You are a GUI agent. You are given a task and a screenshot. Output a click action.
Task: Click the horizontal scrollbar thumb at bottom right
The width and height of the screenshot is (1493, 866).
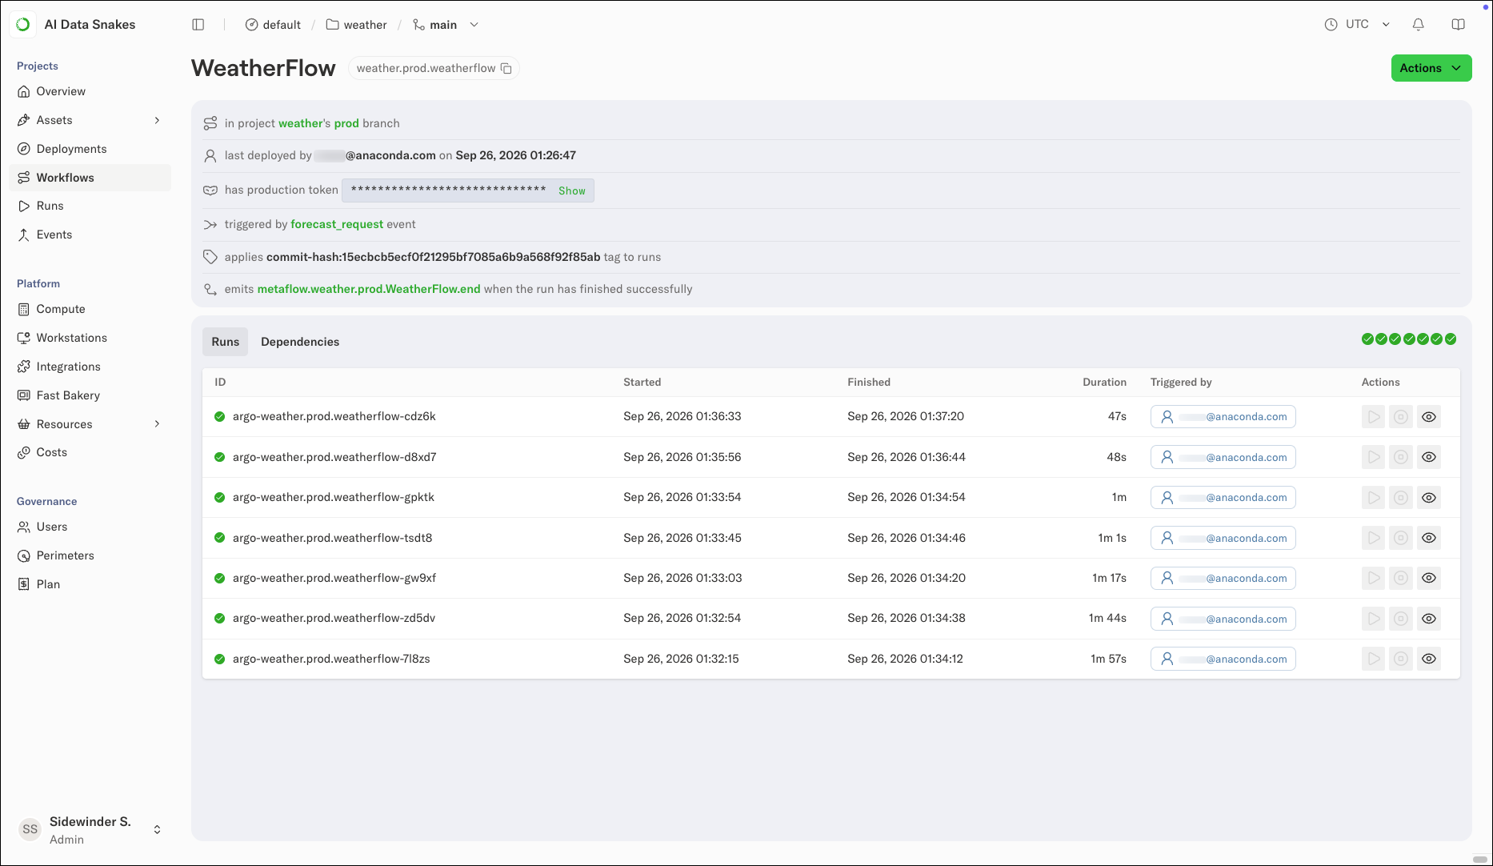click(1479, 860)
